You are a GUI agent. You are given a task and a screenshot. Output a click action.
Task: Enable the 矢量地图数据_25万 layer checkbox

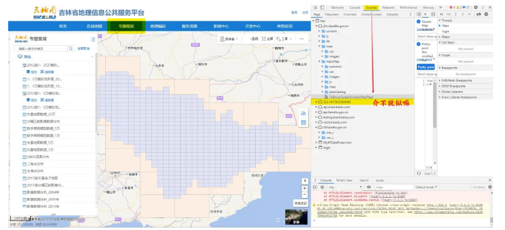tap(24, 114)
